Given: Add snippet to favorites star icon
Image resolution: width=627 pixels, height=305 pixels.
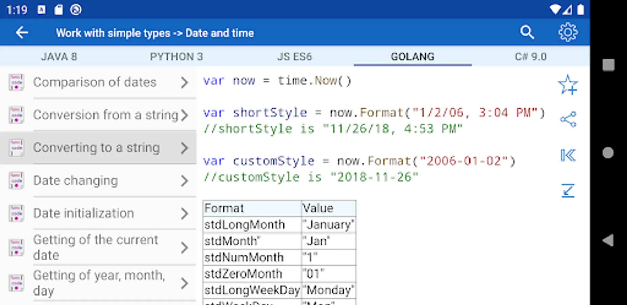Looking at the screenshot, I should pos(568,85).
